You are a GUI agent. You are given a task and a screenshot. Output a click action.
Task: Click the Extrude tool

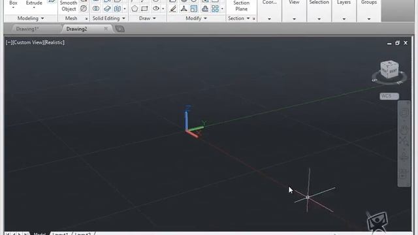(x=34, y=3)
